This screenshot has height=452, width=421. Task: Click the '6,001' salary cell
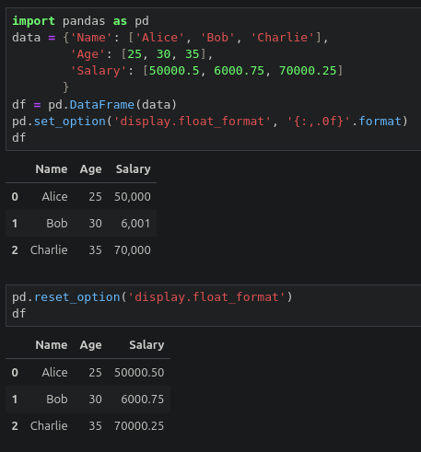[135, 224]
